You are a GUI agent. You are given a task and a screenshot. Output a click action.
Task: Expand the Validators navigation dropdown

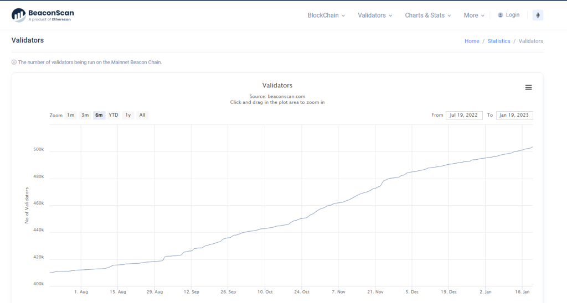point(375,15)
